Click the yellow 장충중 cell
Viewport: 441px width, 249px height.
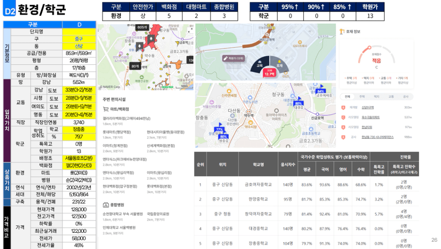click(x=79, y=129)
